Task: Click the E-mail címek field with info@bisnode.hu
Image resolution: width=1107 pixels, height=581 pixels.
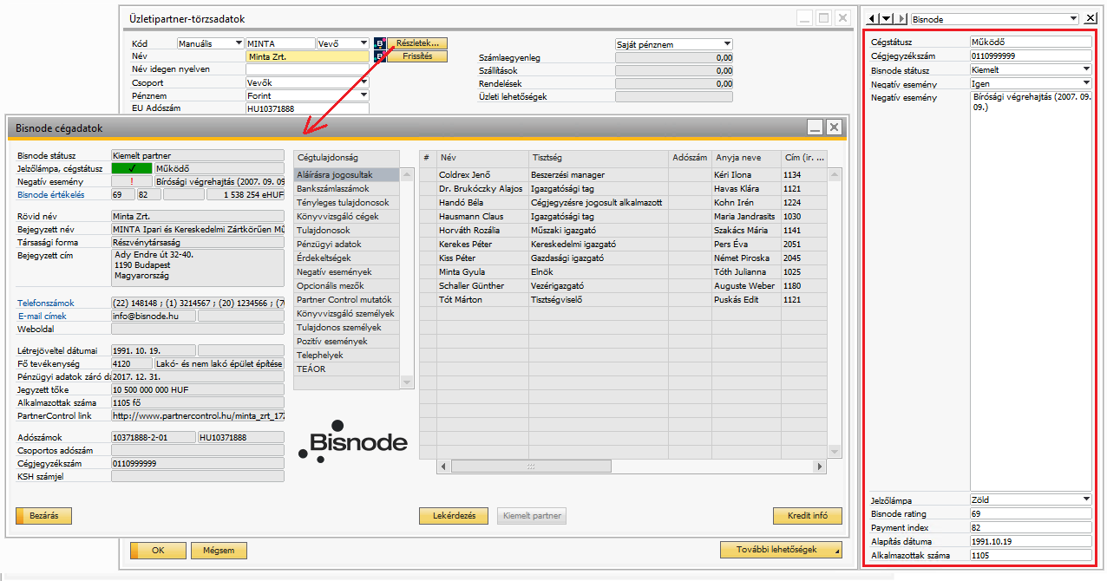Action: click(x=153, y=316)
